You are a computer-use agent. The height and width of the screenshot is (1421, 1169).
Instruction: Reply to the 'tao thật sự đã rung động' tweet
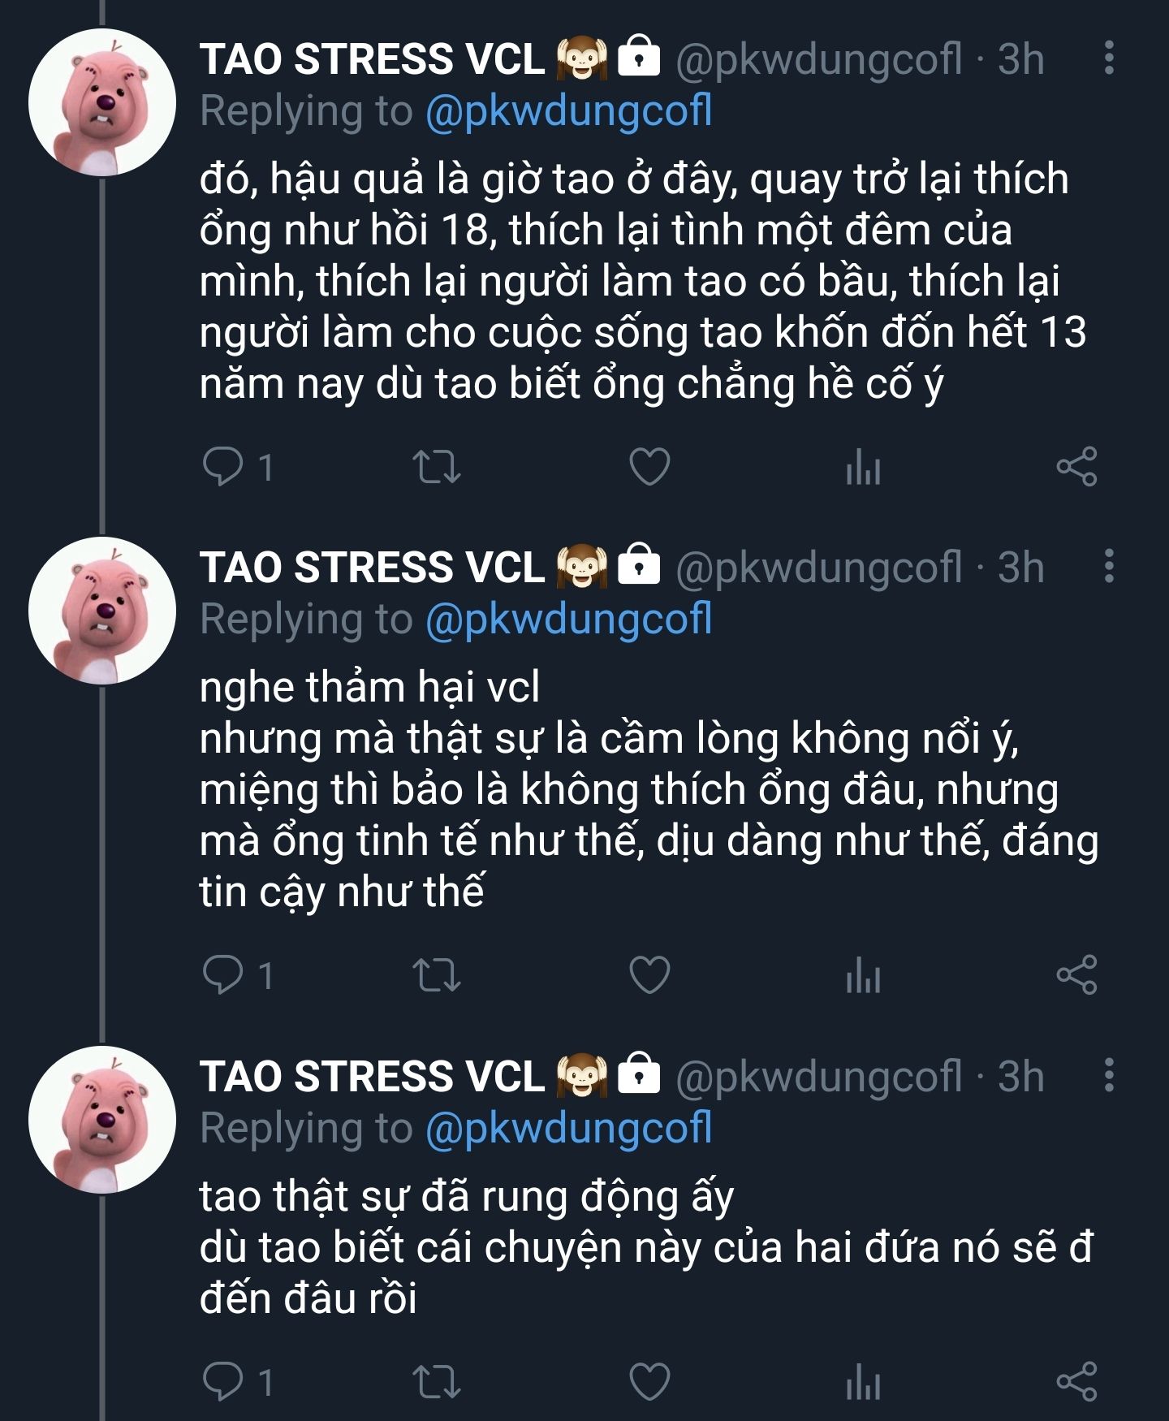click(223, 1382)
